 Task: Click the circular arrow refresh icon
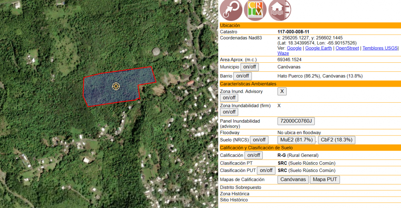tap(230, 10)
